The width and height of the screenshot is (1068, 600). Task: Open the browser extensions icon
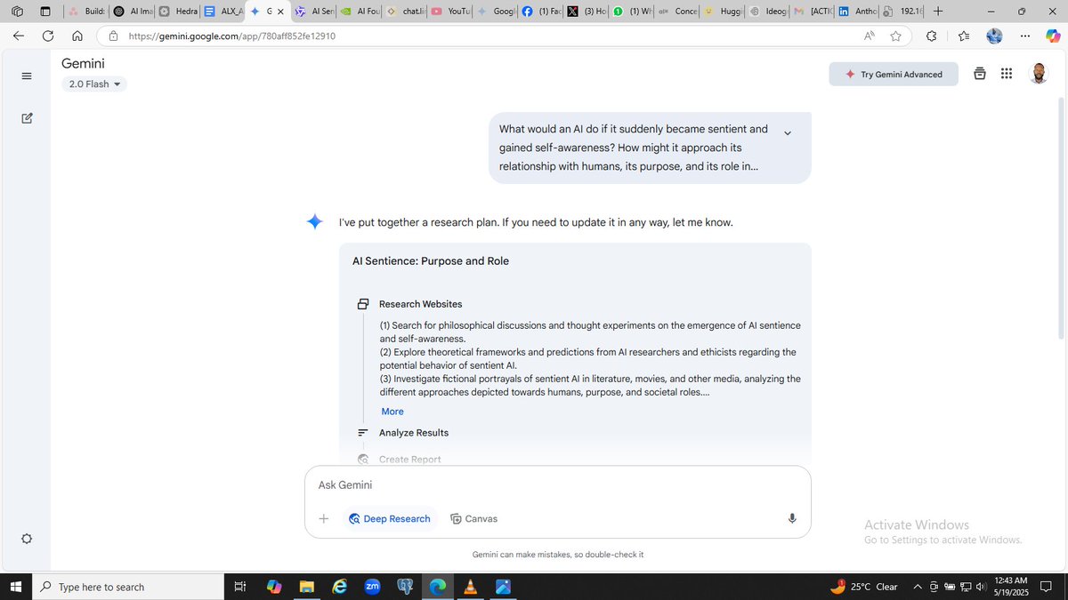pos(931,36)
